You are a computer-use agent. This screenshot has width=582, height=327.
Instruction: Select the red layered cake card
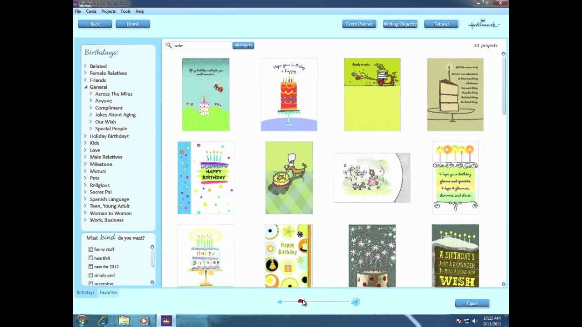point(289,94)
